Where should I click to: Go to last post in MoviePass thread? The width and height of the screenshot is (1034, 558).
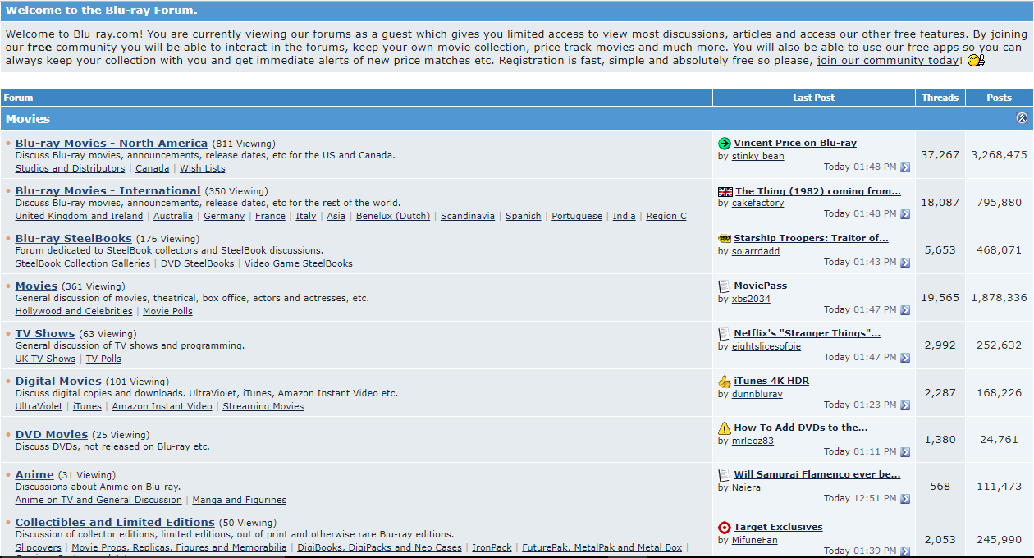click(905, 310)
